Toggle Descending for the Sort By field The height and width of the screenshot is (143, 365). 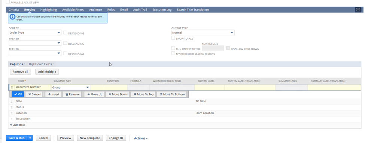[66, 33]
